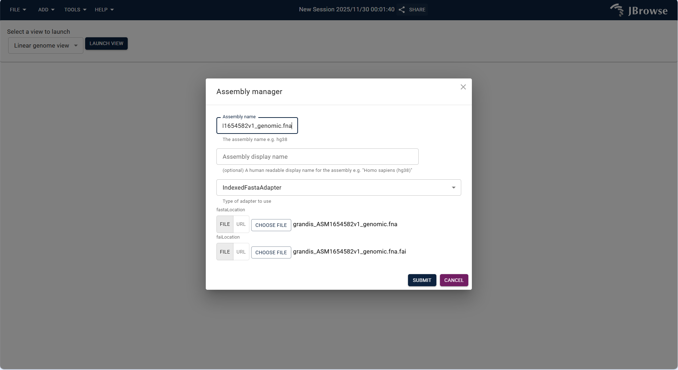Select URL mode for faiLocation
This screenshot has width=678, height=370.
(241, 251)
